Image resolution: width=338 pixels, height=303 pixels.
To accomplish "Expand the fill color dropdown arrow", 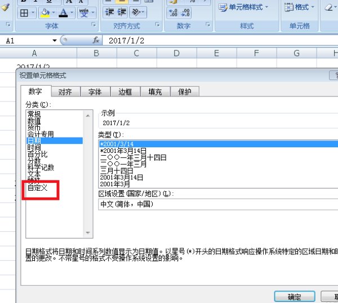I will [54, 13].
